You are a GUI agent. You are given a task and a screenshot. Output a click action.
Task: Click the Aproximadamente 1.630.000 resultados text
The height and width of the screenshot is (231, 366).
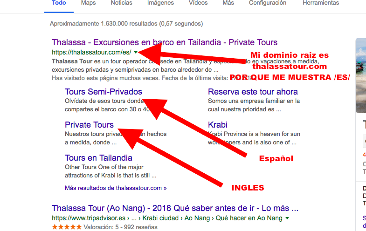coord(126,24)
